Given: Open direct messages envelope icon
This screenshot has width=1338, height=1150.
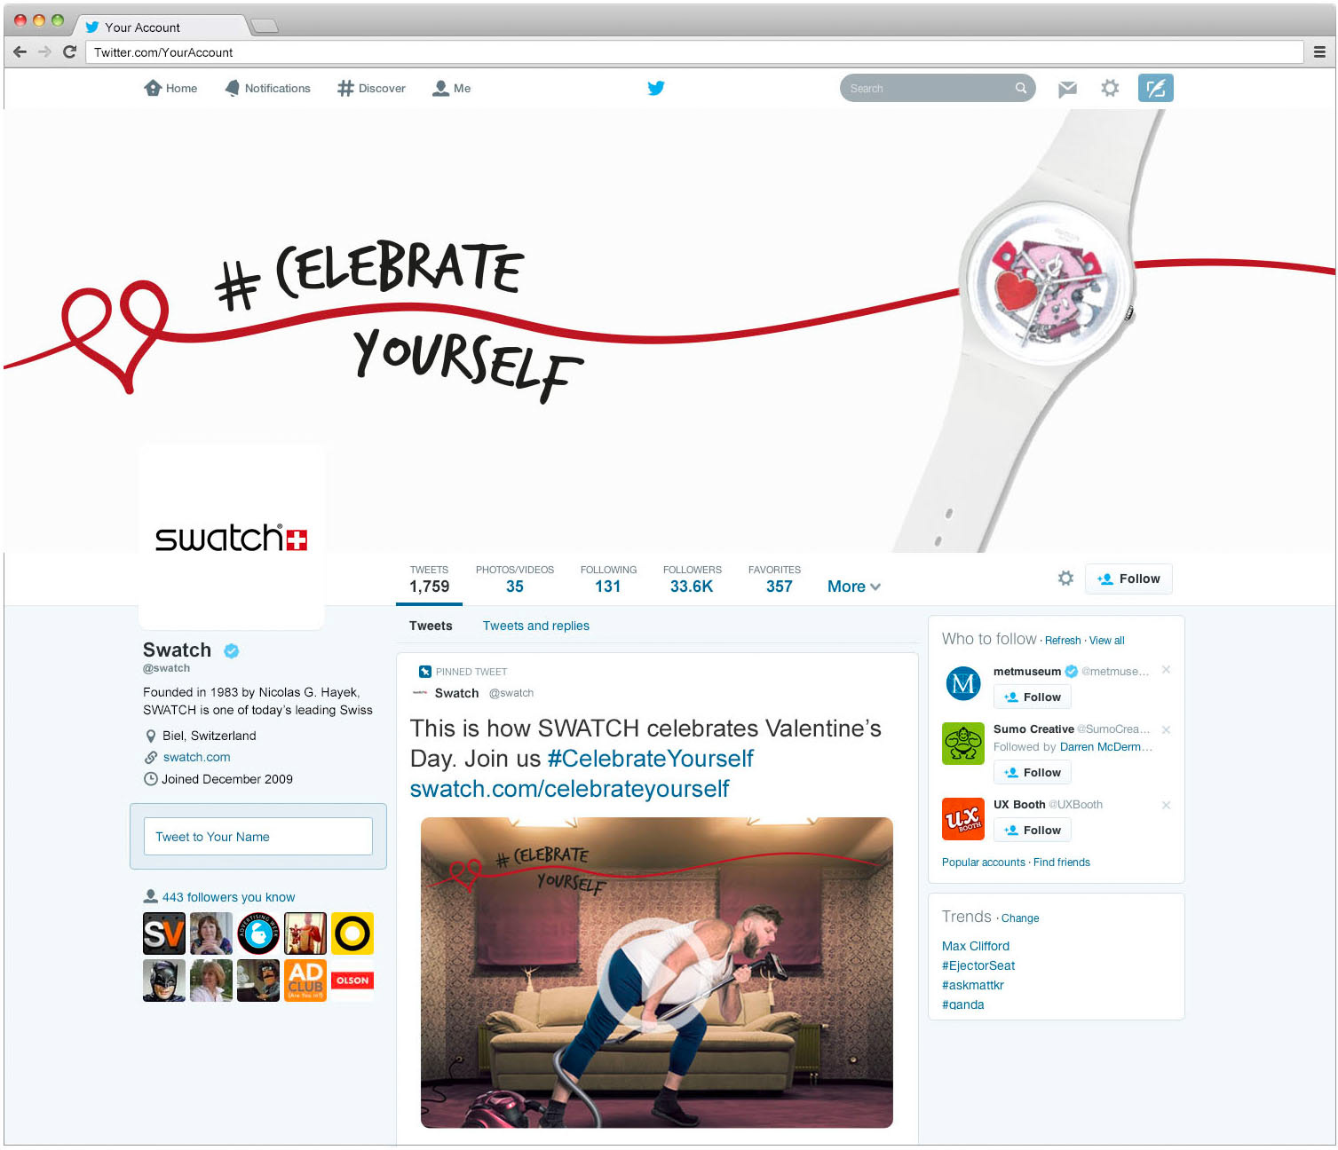Looking at the screenshot, I should (1067, 89).
